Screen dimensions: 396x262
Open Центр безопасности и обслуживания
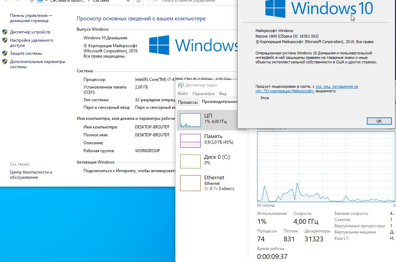pyautogui.click(x=31, y=175)
